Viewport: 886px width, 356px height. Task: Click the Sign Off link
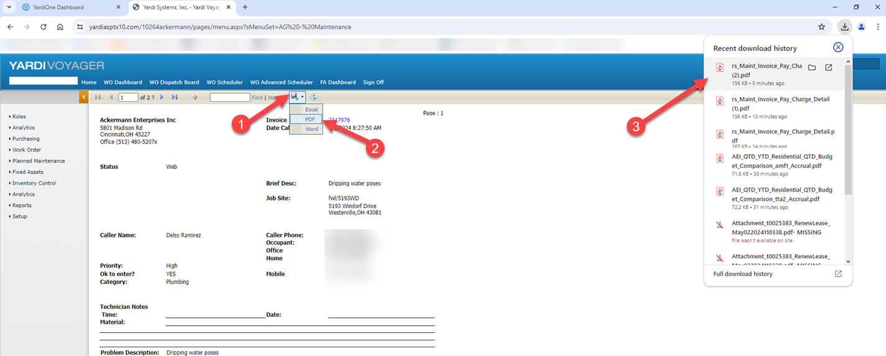pos(373,82)
